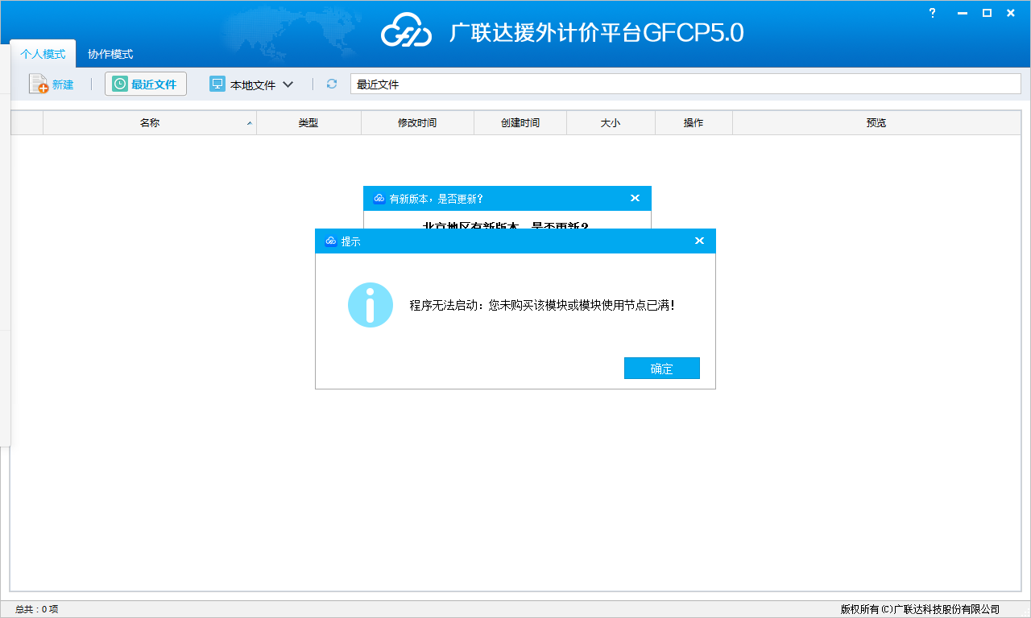Close the GFCP5.0 application window
The height and width of the screenshot is (618, 1031).
click(x=1011, y=13)
